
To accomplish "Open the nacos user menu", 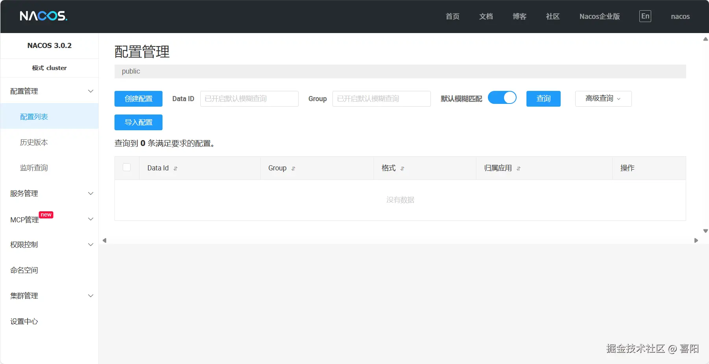I will 680,16.
